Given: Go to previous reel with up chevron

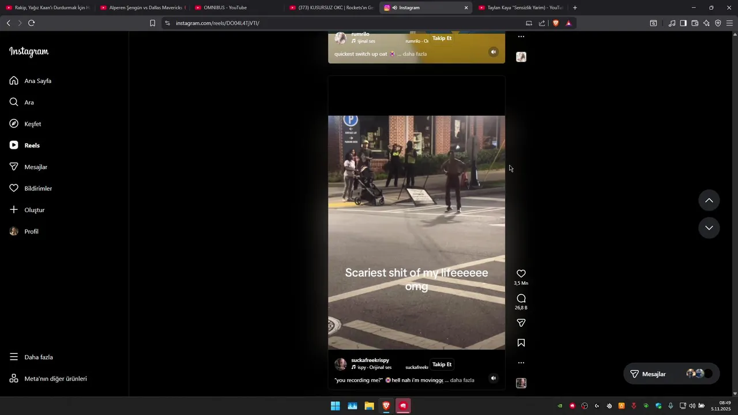Looking at the screenshot, I should point(709,201).
